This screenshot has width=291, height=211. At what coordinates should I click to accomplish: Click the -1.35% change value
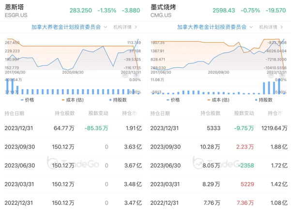point(107,10)
